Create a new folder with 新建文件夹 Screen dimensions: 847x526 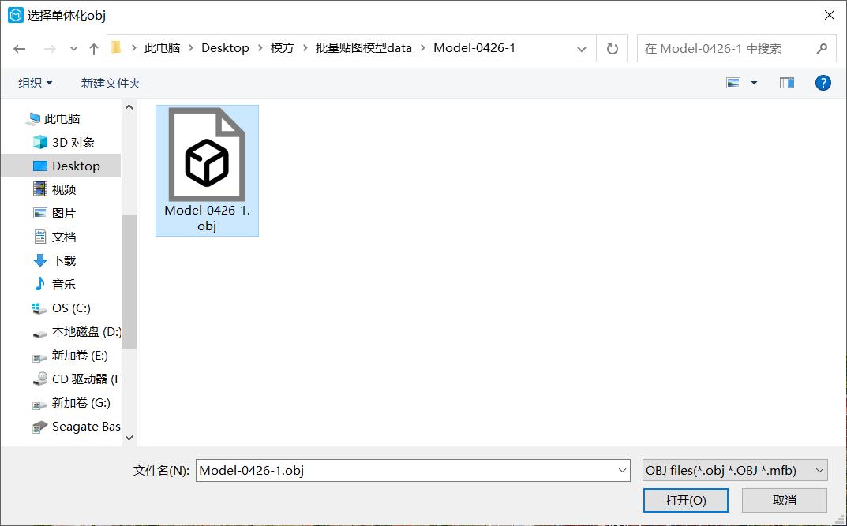pos(111,83)
